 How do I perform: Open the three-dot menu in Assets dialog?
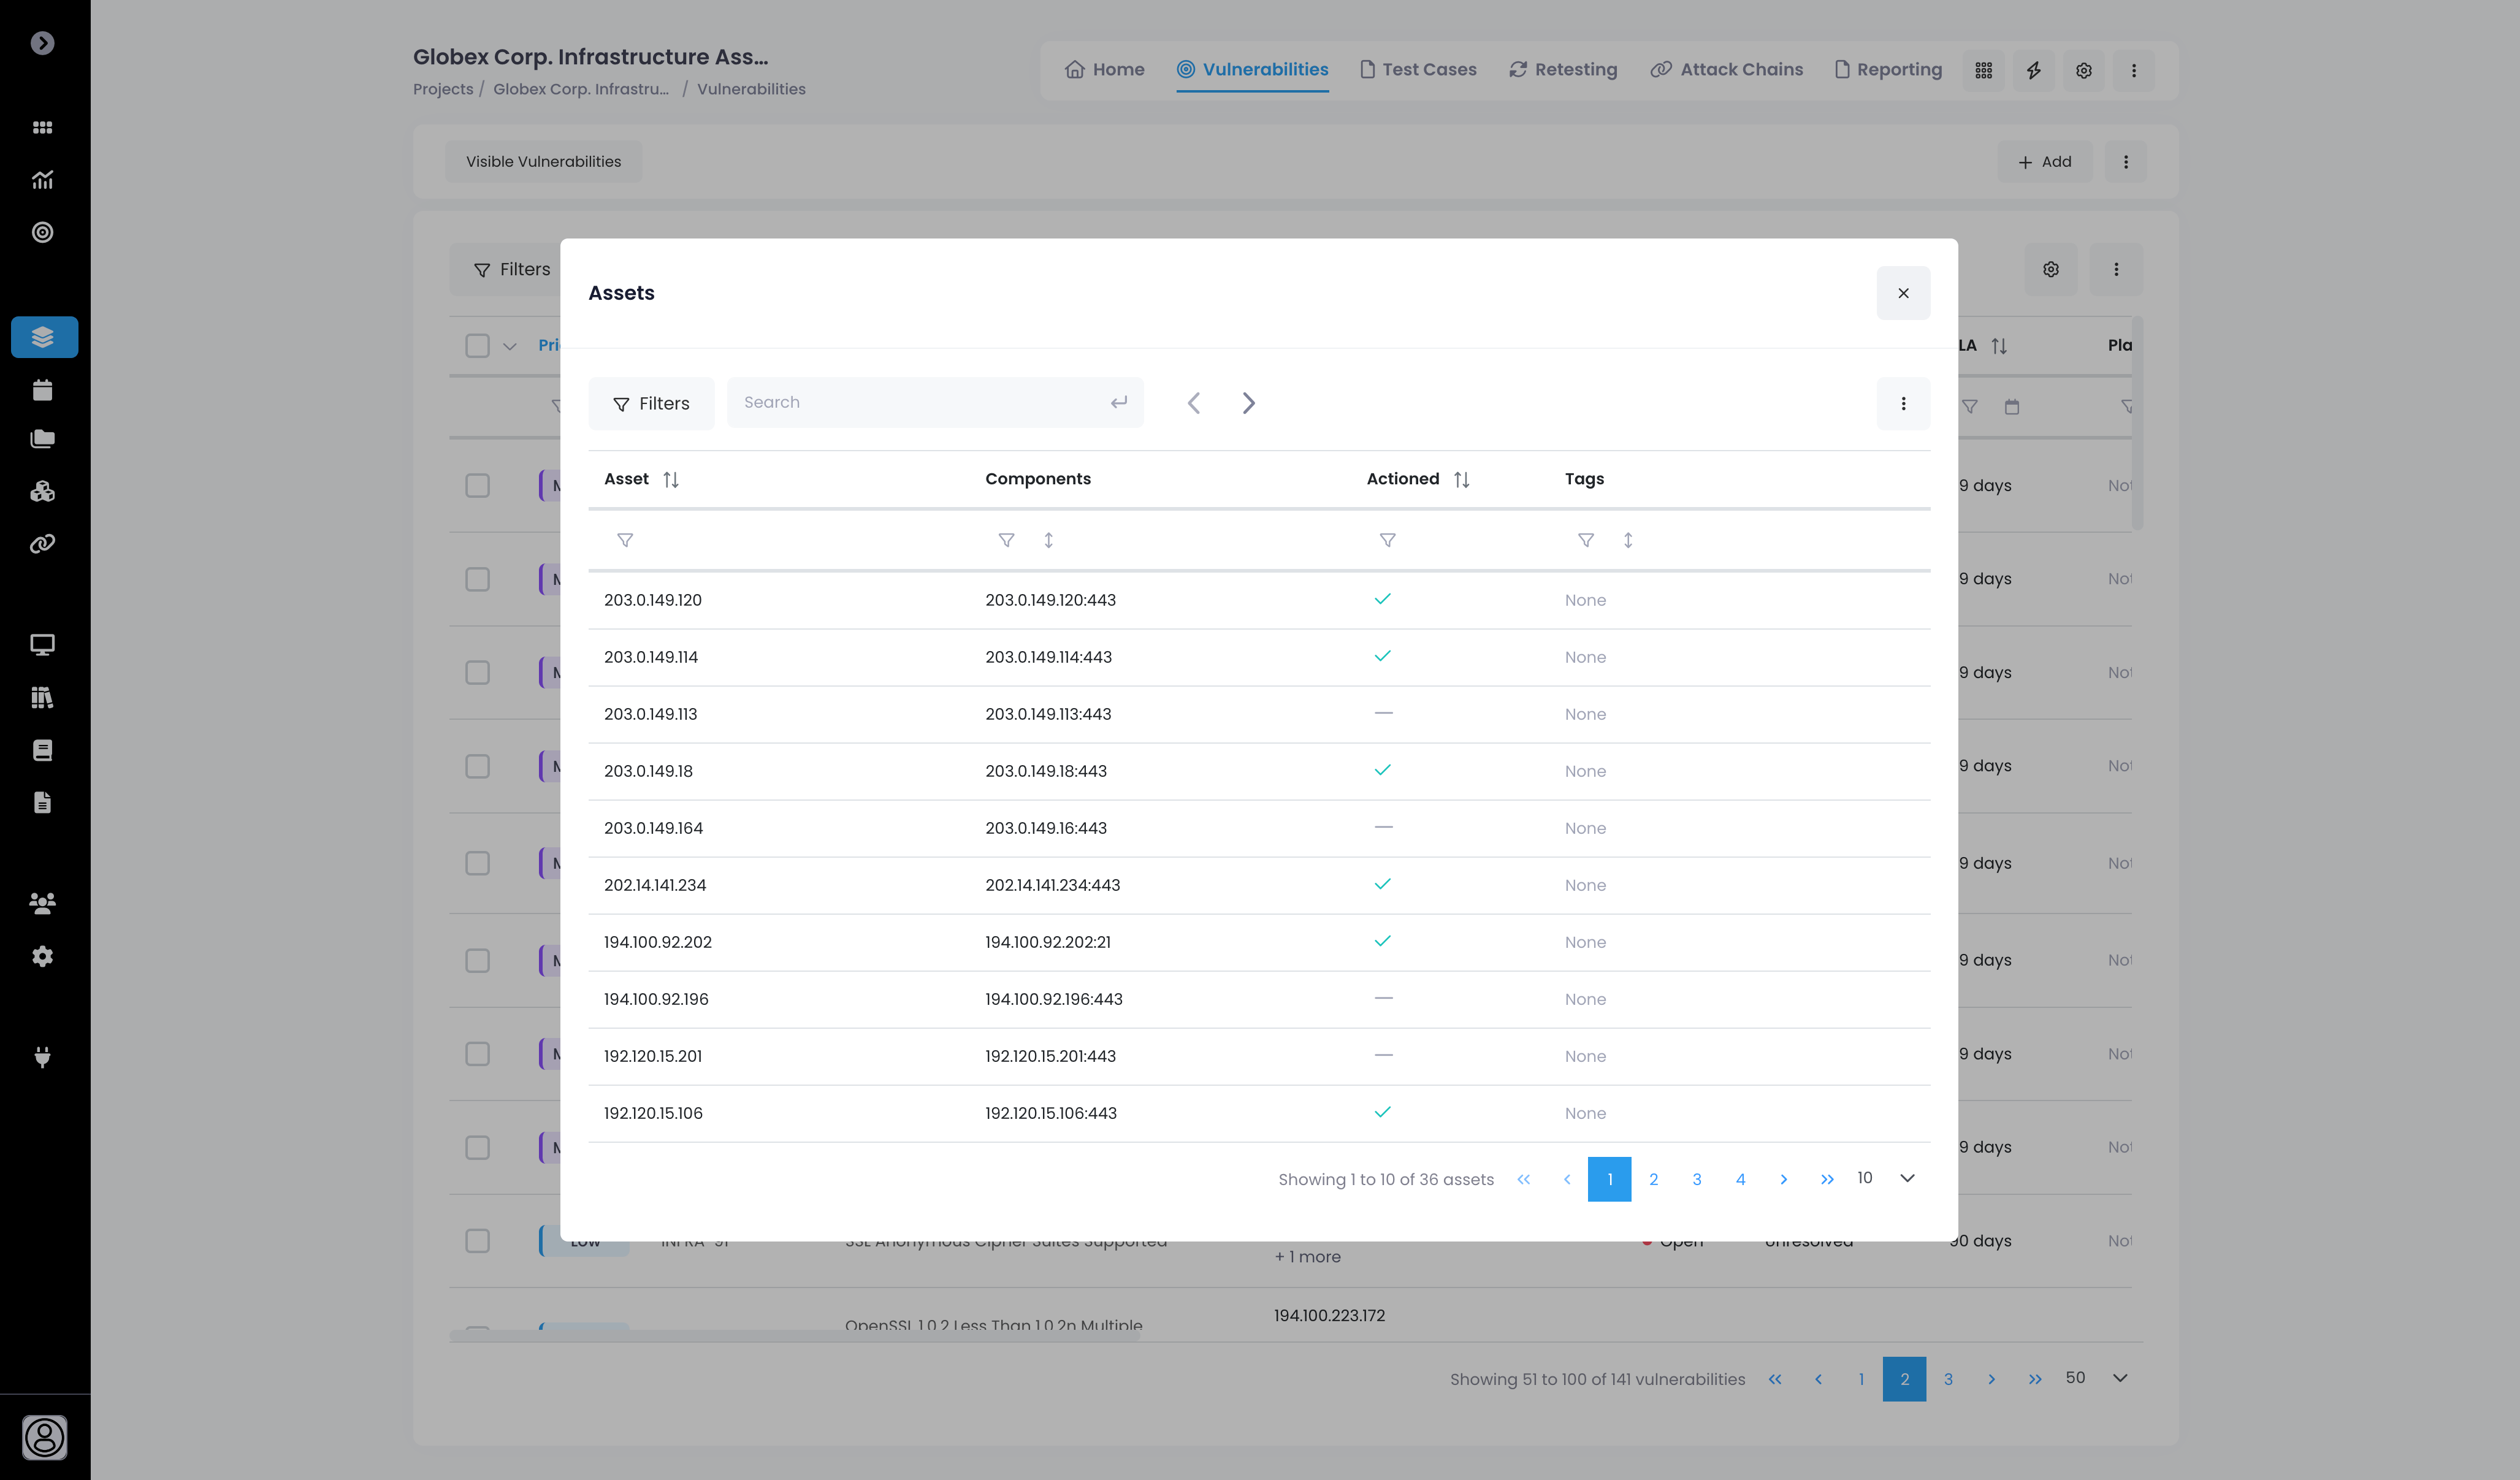pos(1902,403)
